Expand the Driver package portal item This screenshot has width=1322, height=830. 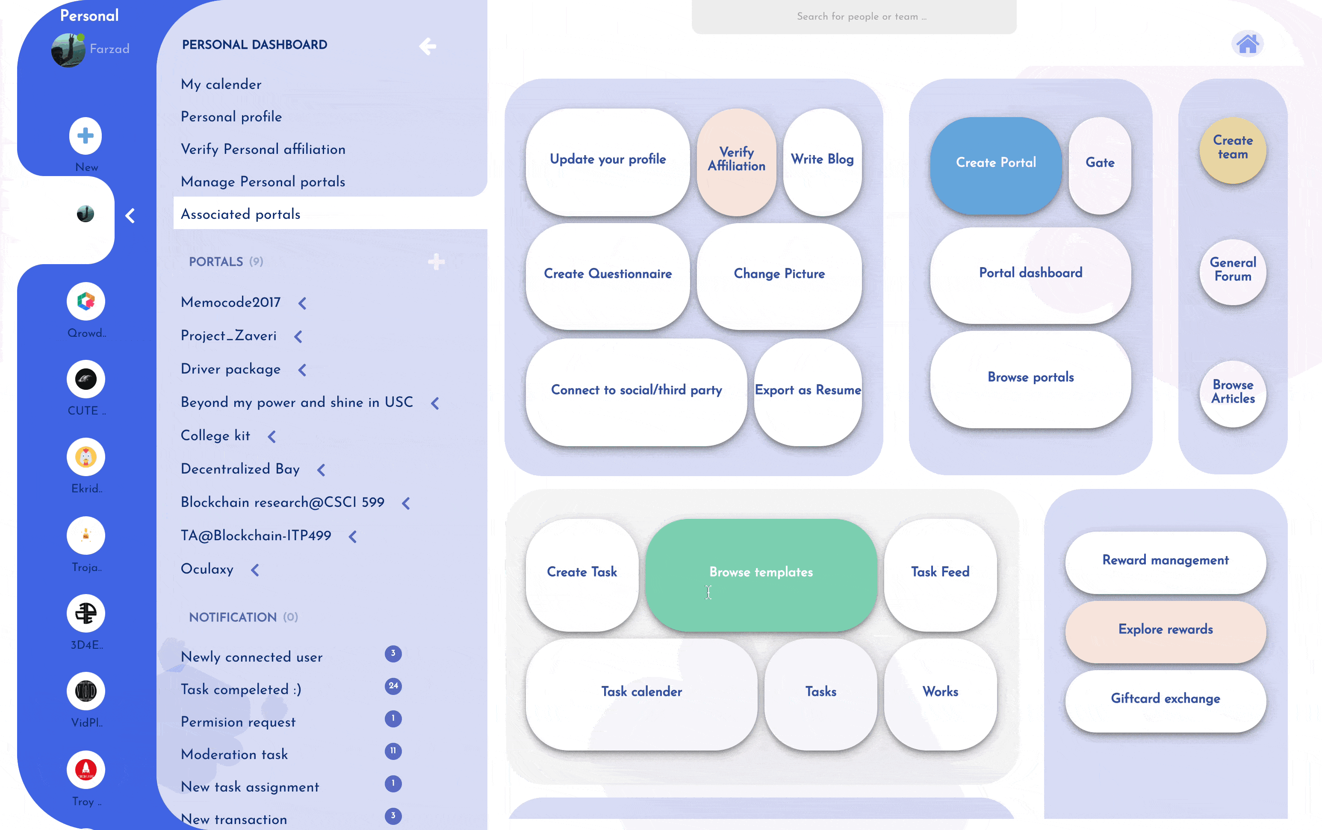(303, 371)
